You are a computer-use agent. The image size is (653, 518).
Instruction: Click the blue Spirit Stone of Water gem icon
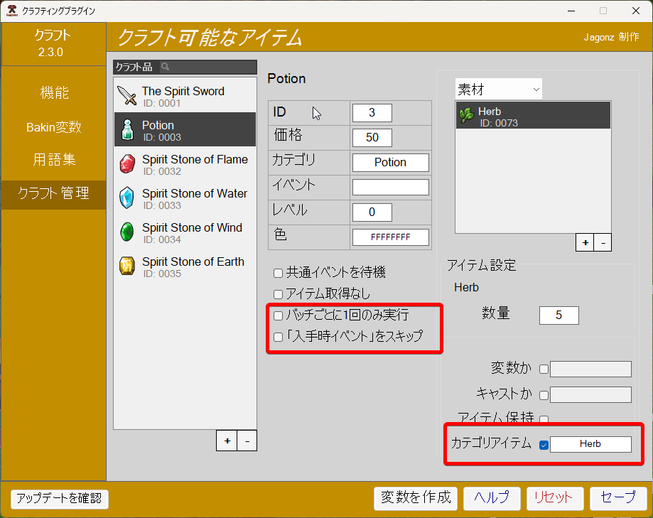click(127, 198)
